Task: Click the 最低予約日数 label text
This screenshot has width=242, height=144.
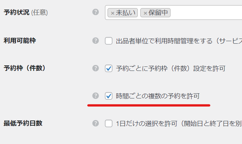Action: pos(23,123)
